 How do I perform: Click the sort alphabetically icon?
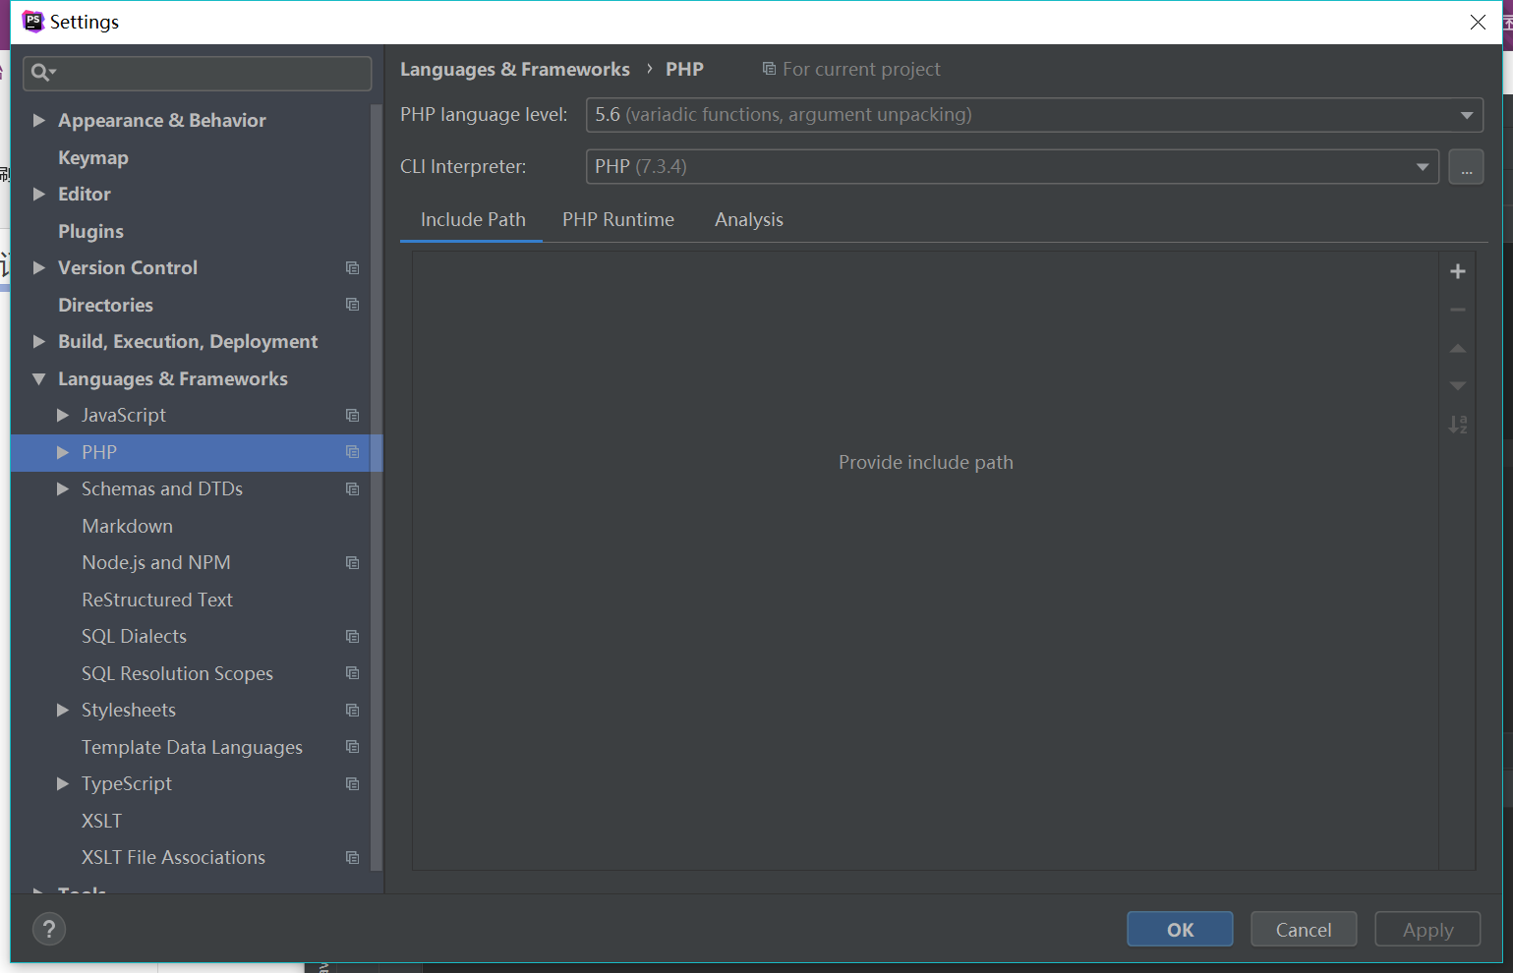1458,425
